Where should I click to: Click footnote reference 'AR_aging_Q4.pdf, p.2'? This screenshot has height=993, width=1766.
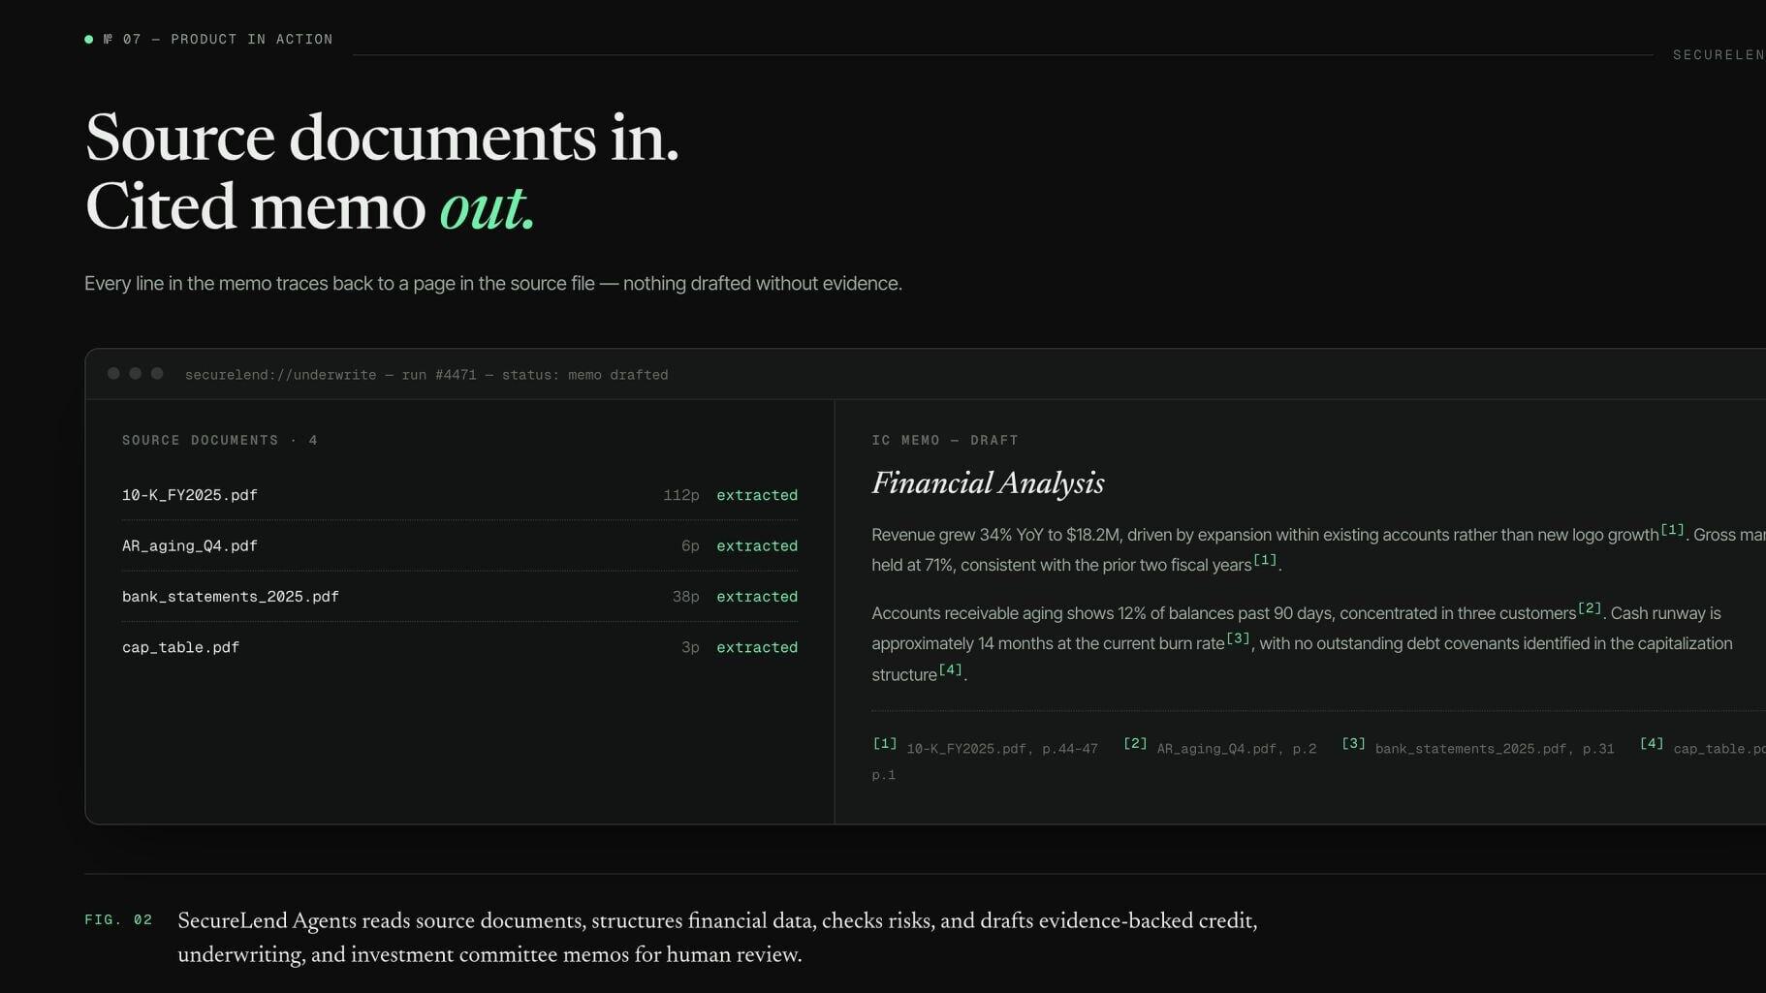pyautogui.click(x=1237, y=749)
